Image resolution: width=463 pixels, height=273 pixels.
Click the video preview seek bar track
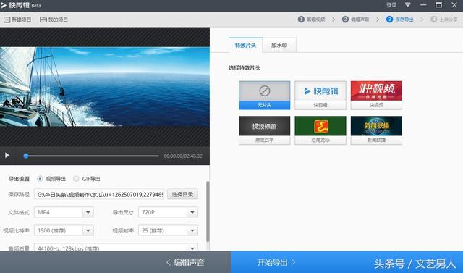click(93, 156)
